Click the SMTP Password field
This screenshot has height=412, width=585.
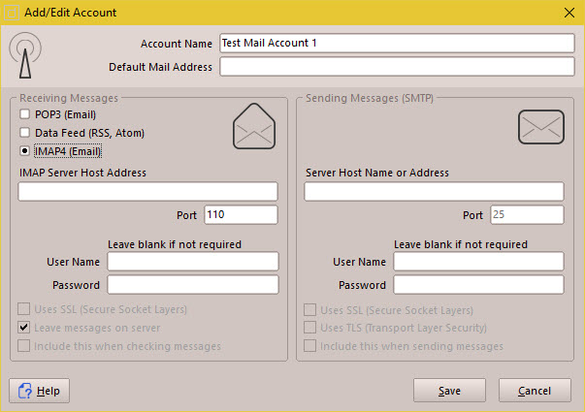[x=478, y=285]
